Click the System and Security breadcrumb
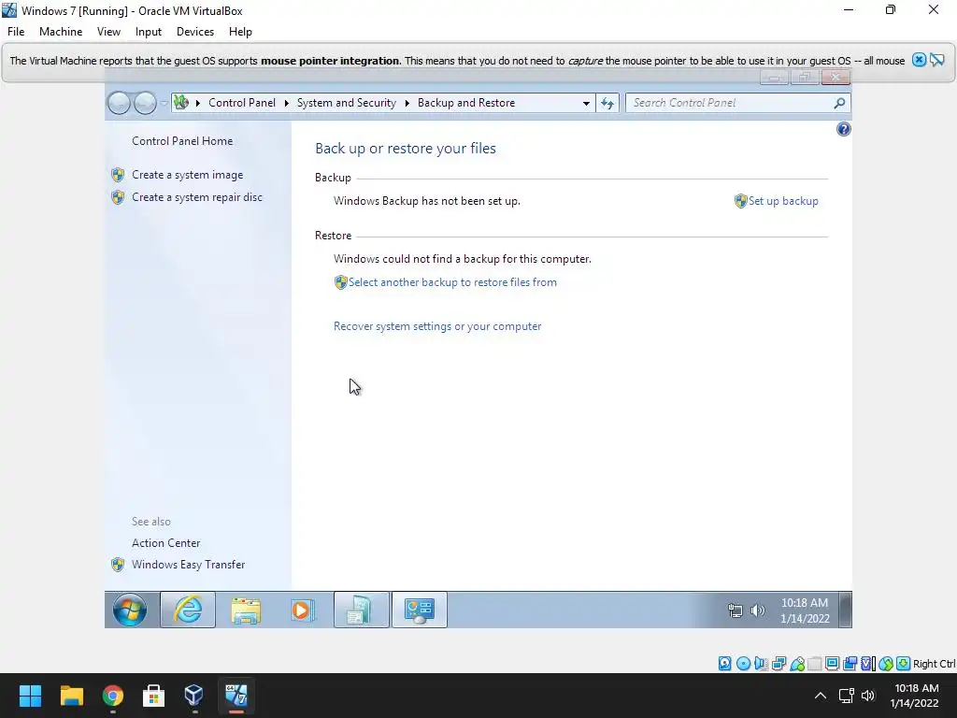This screenshot has height=718, width=957. [x=347, y=103]
